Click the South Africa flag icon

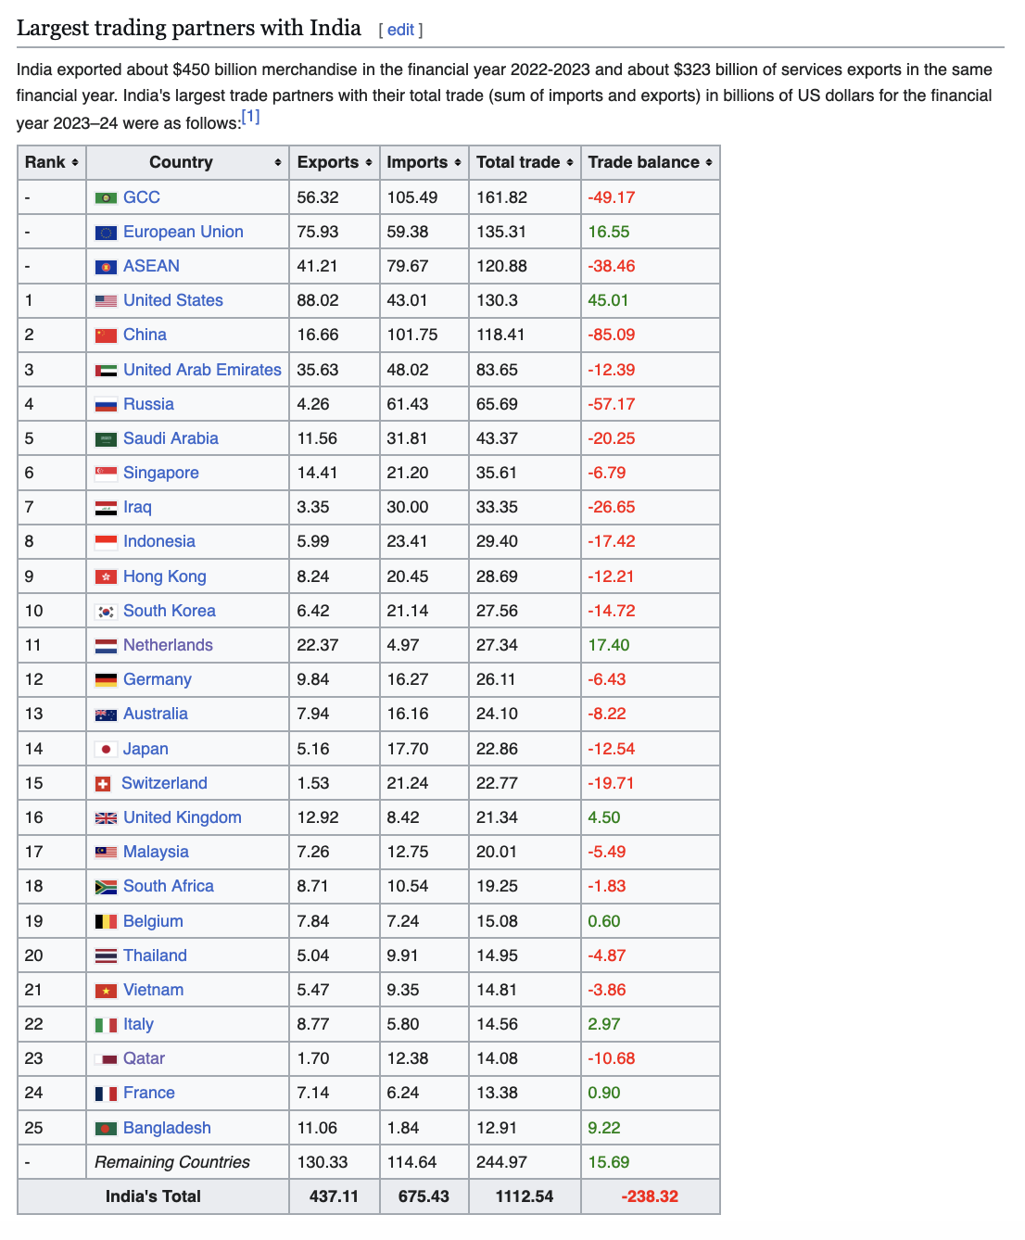(107, 887)
